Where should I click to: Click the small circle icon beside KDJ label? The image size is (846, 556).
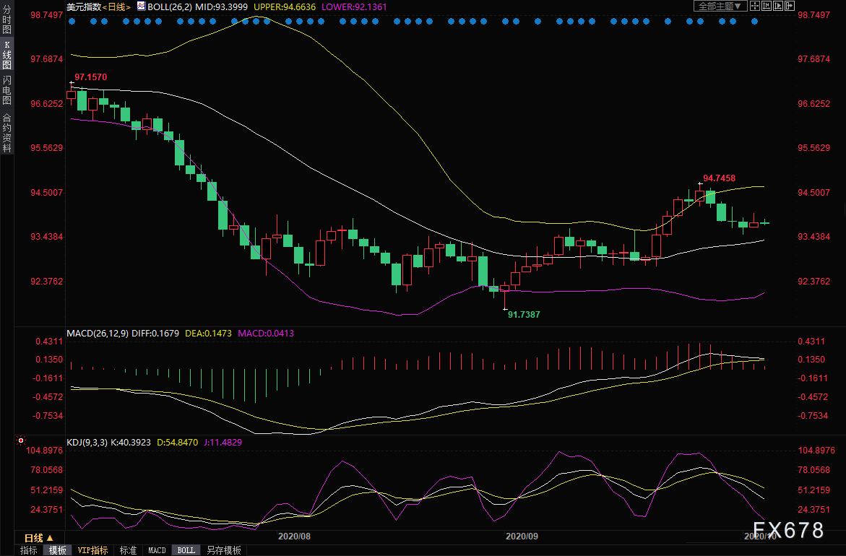tap(21, 440)
